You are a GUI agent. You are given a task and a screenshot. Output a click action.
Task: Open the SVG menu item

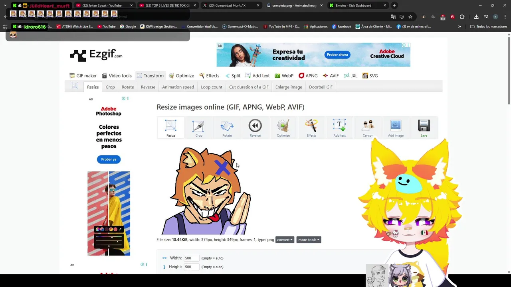pos(370,76)
